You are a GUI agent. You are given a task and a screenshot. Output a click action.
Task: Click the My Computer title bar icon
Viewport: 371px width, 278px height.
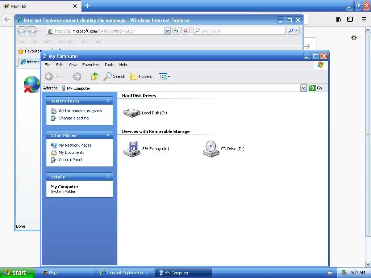click(x=45, y=56)
